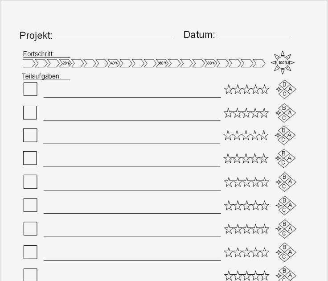The height and width of the screenshot is (281, 328).
Task: Select the 40% progress arrow
Action: coord(114,63)
